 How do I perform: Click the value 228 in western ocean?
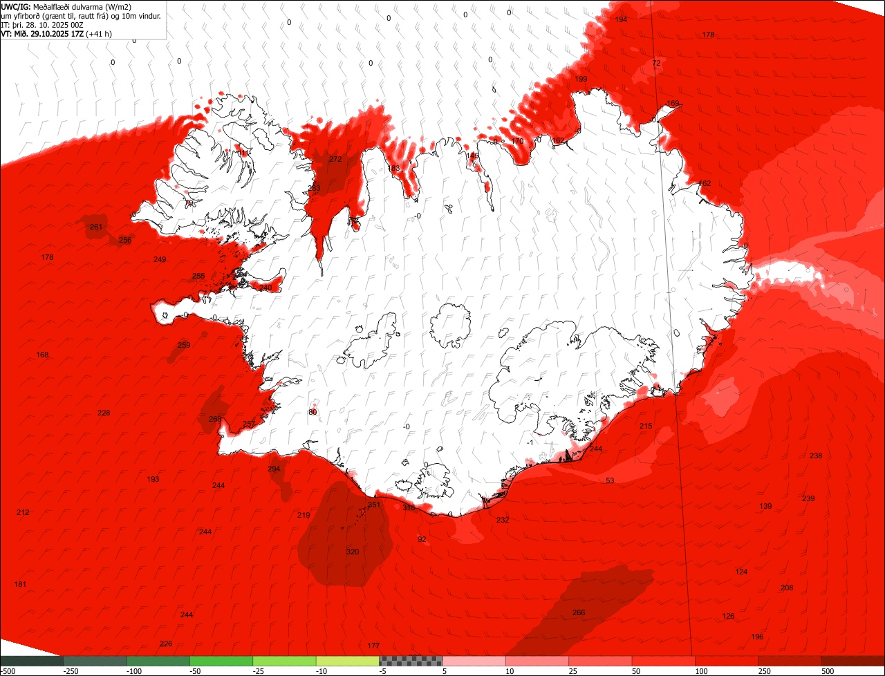coord(104,413)
